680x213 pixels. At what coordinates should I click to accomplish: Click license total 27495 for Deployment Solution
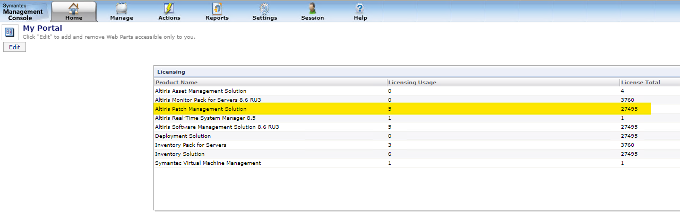[x=629, y=136]
